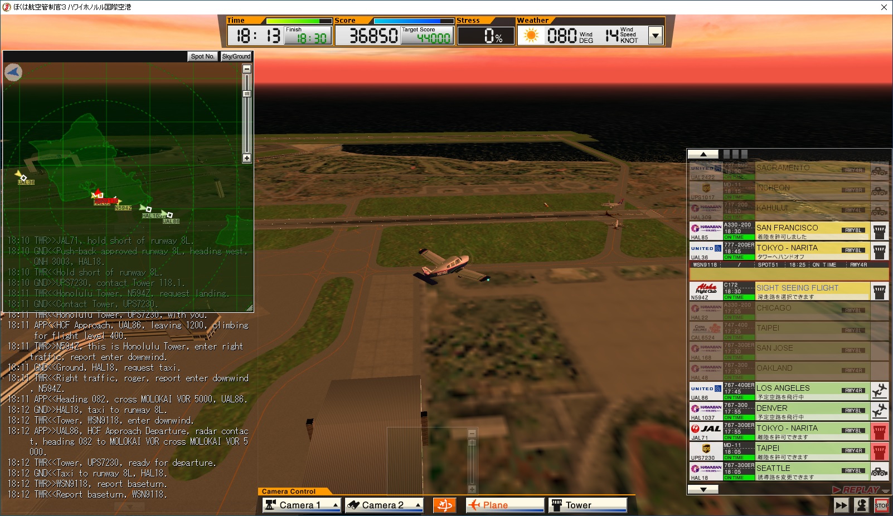893x516 pixels.
Task: Toggle the Spot No. radar display
Action: pyautogui.click(x=202, y=56)
